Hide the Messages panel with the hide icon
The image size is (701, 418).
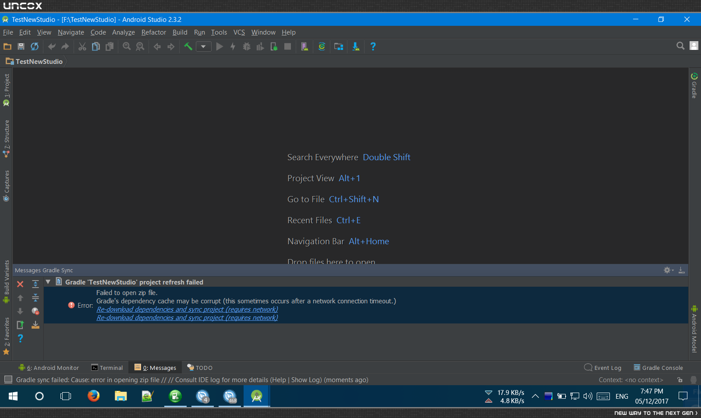(x=682, y=270)
